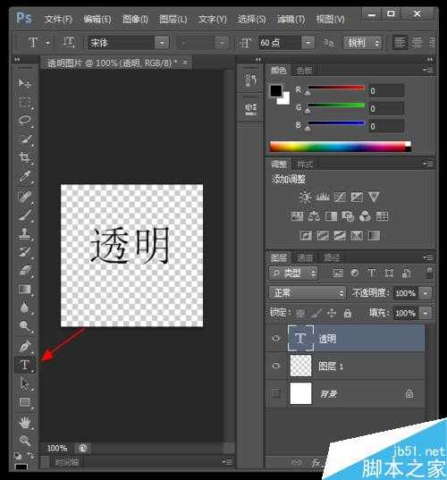Open the font size dropdown 60 点

(x=308, y=43)
